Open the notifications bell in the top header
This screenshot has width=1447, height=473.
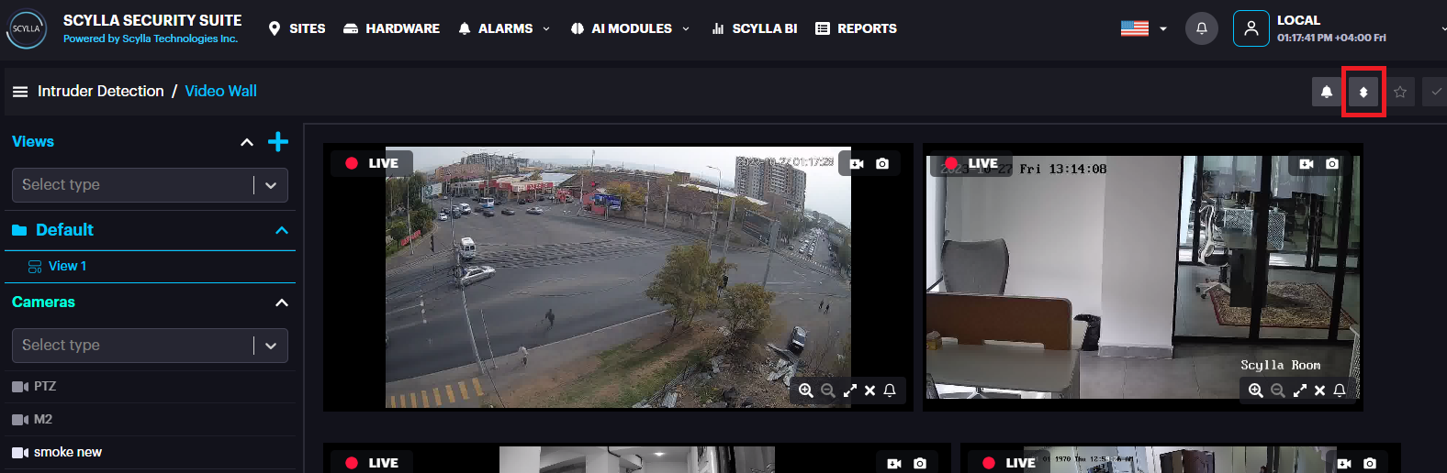[x=1201, y=28]
